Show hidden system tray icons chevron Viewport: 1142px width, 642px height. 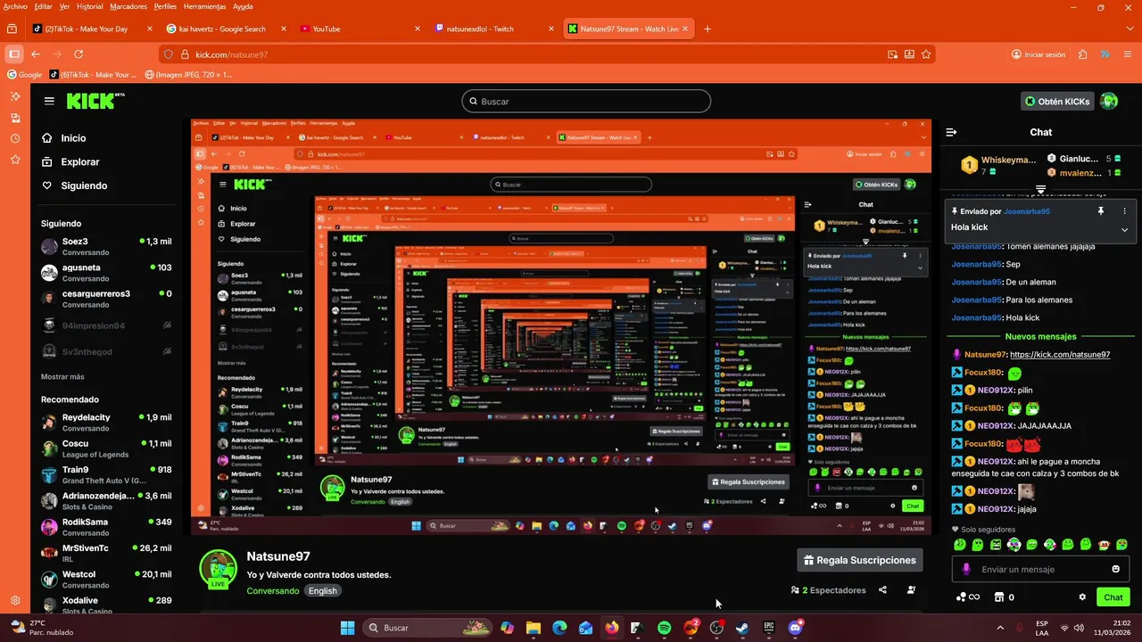1000,628
